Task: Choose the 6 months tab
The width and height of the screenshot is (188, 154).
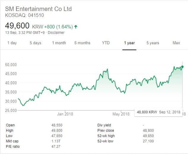Action: (x=82, y=43)
